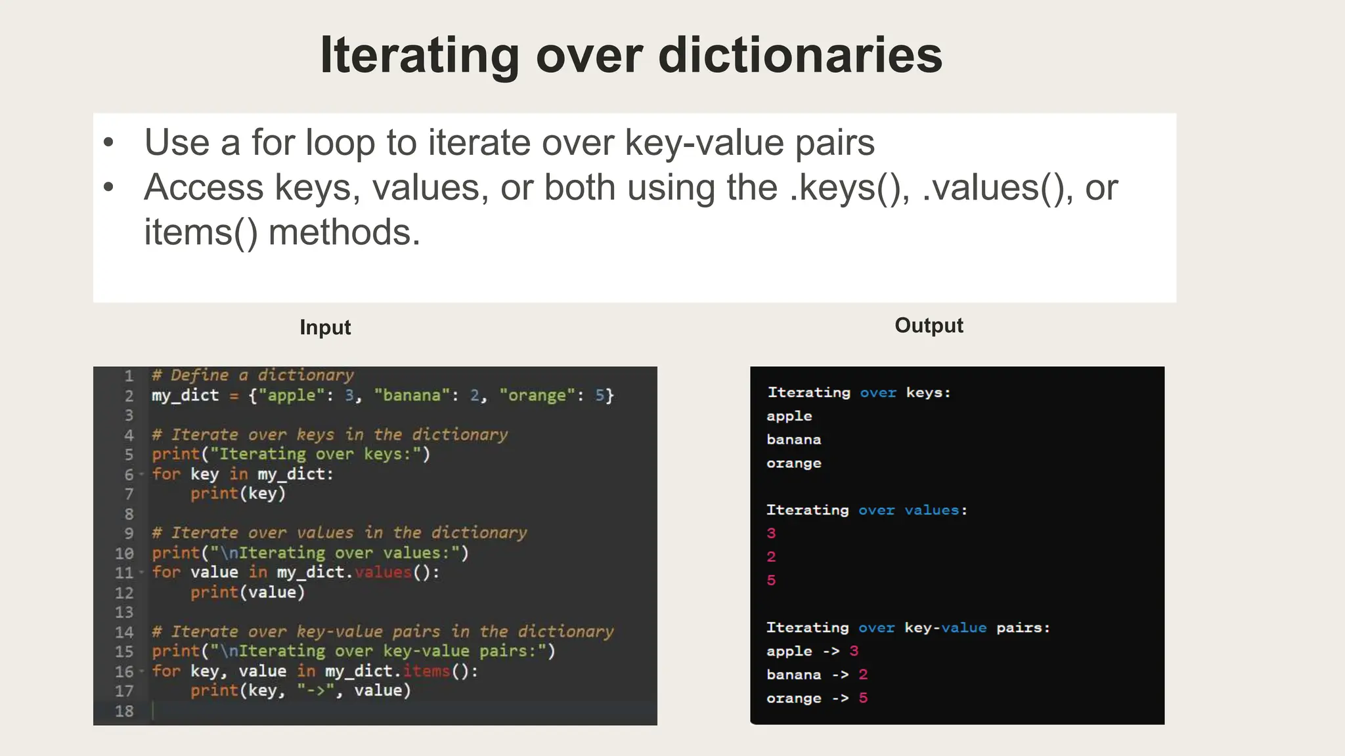This screenshot has height=756, width=1345.
Task: Click line number 1 in the gutter
Action: click(x=129, y=376)
